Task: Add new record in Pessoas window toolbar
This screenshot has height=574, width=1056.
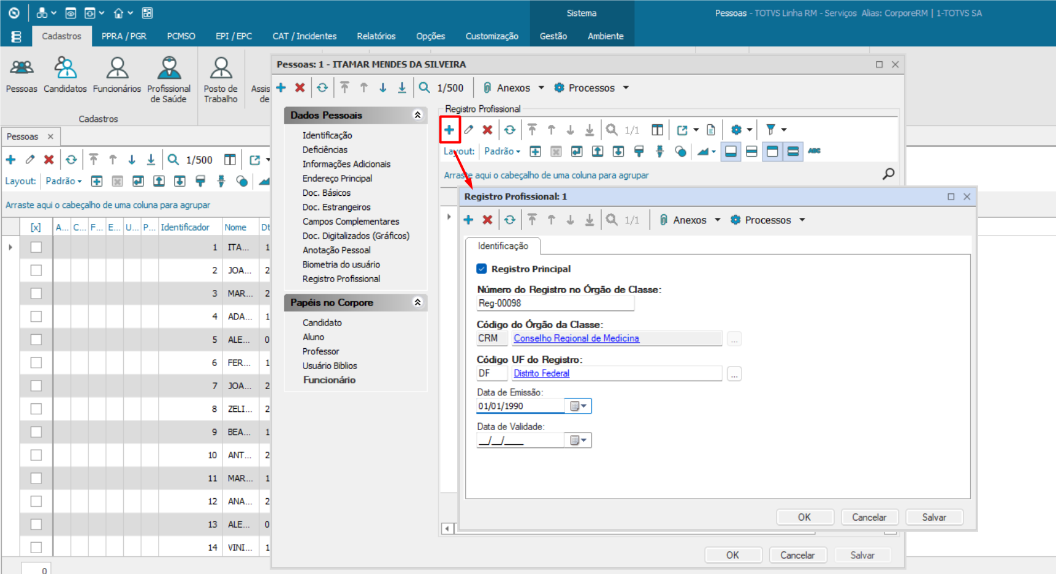Action: (281, 88)
